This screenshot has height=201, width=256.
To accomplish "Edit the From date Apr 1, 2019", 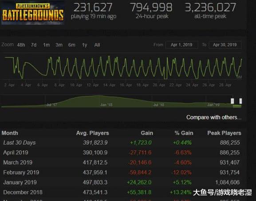I will pyautogui.click(x=182, y=45).
